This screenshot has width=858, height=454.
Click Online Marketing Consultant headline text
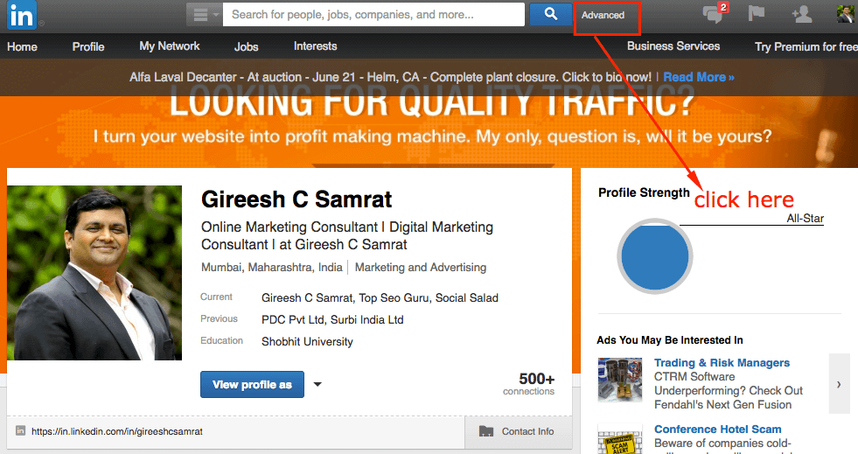tap(347, 236)
